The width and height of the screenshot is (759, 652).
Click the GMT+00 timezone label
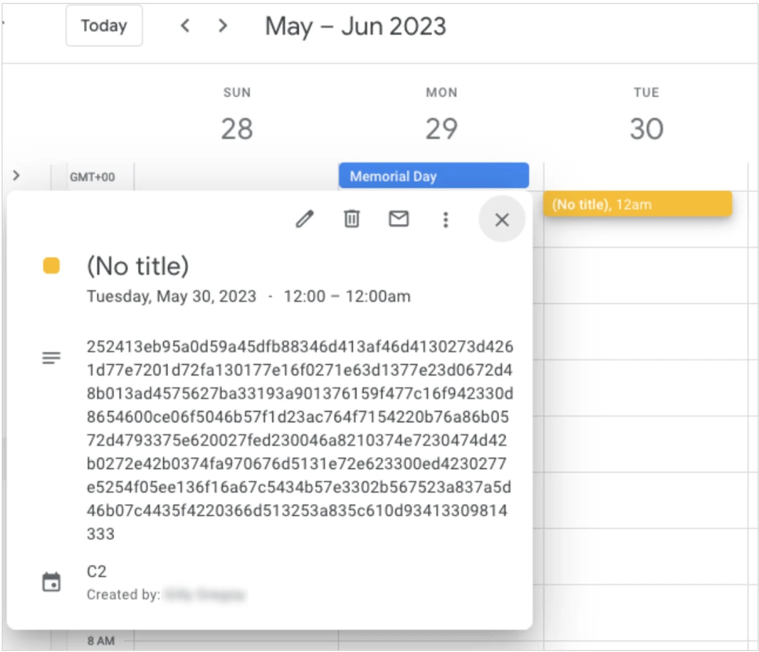pyautogui.click(x=92, y=177)
